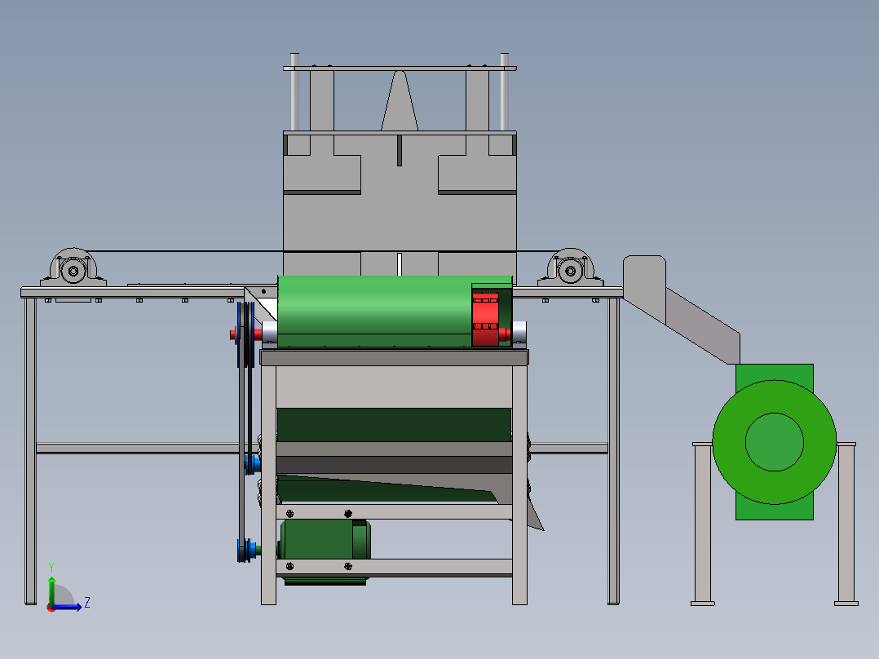This screenshot has width=879, height=659.
Task: Select the far-left leg of the conveyor table
Action: [30, 451]
